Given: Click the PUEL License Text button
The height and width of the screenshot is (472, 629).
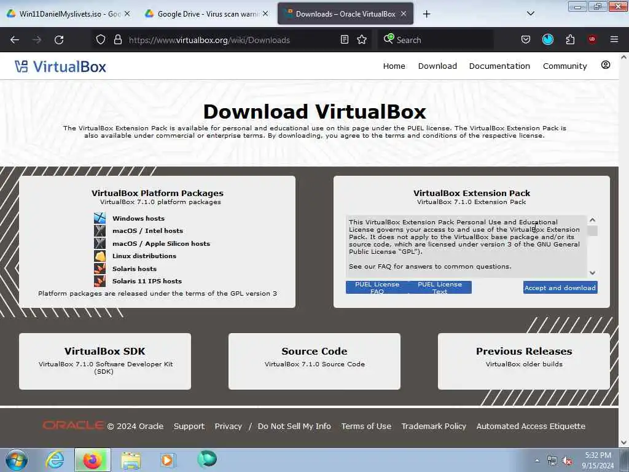Looking at the screenshot, I should click(x=440, y=288).
